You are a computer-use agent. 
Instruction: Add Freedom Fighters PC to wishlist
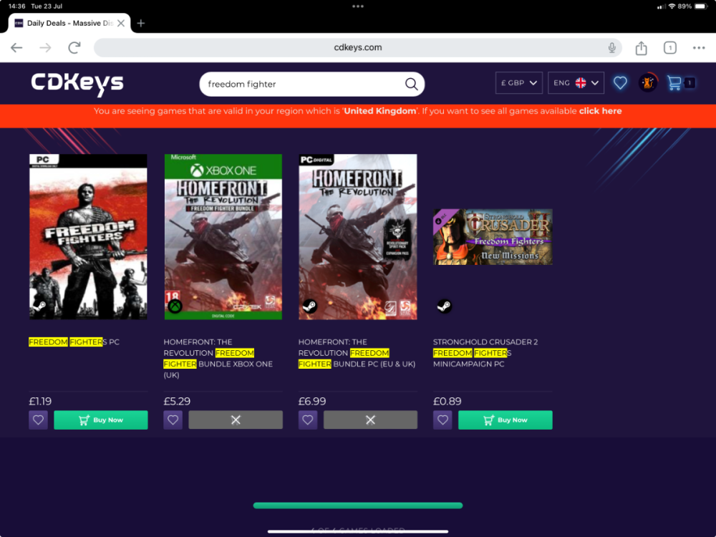tap(39, 420)
